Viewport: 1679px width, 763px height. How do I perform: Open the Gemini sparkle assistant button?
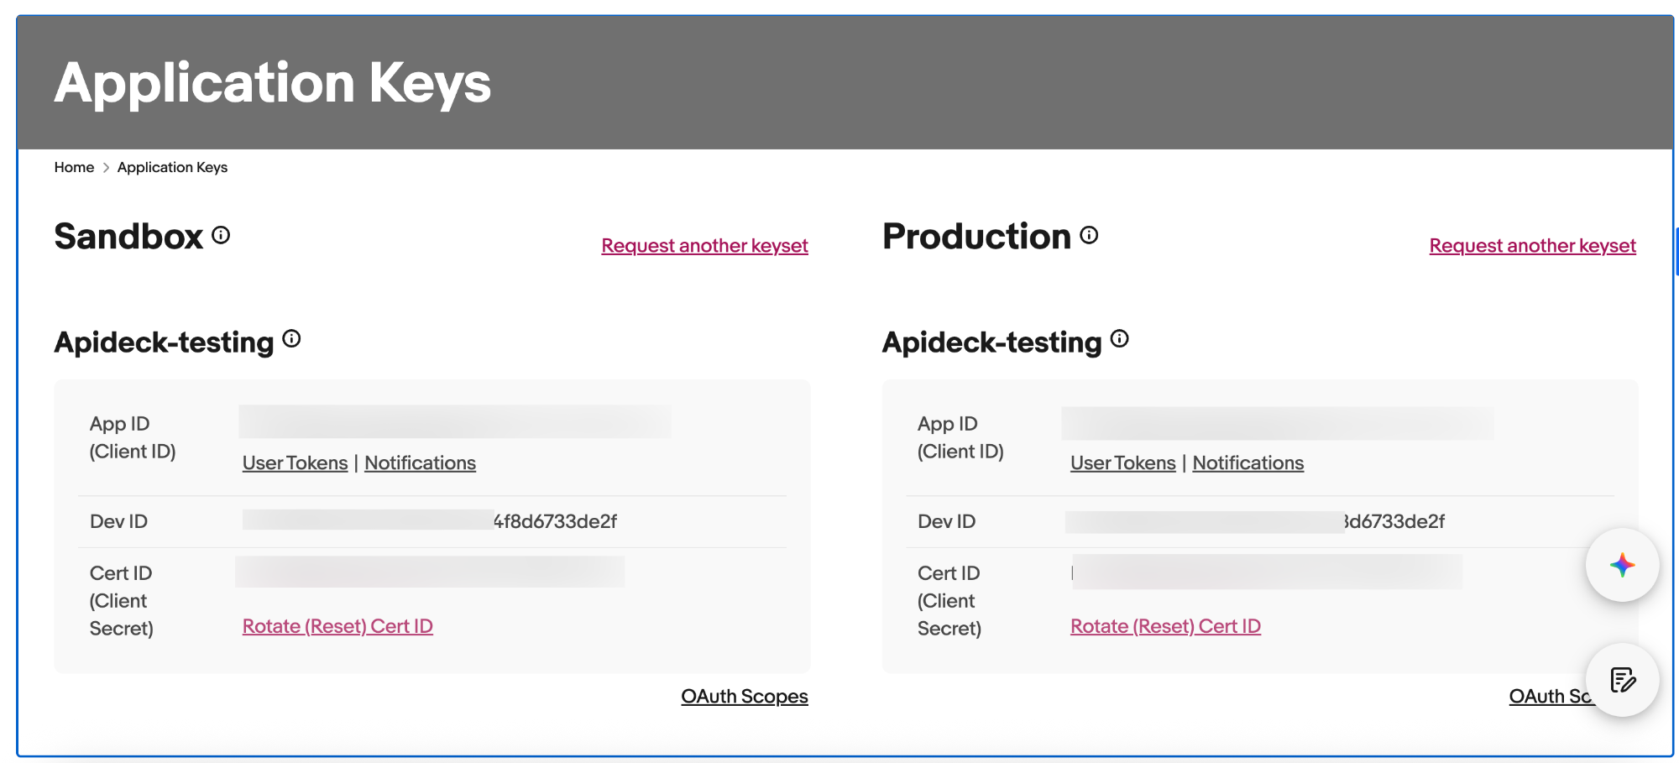click(x=1621, y=564)
